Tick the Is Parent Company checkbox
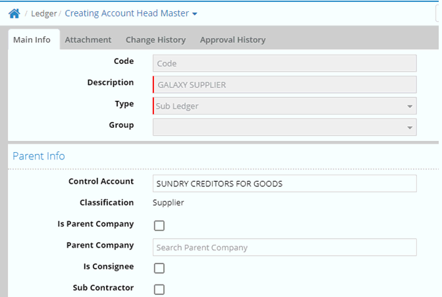The height and width of the screenshot is (297, 442). point(159,226)
